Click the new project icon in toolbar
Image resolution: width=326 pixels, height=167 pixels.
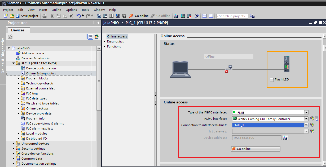click(x=6, y=16)
